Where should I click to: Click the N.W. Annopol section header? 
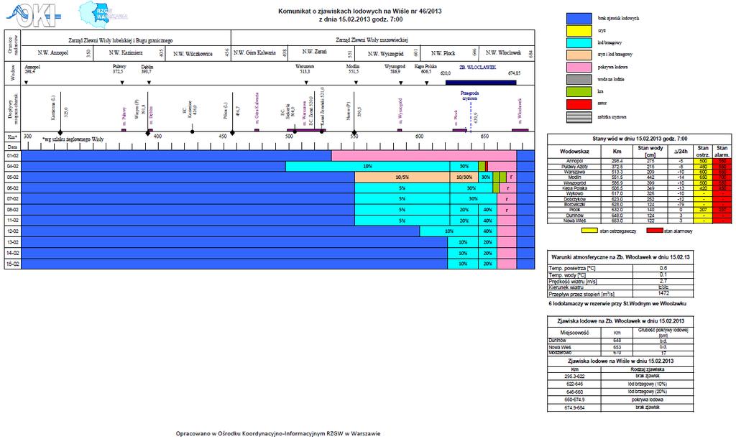click(x=53, y=53)
